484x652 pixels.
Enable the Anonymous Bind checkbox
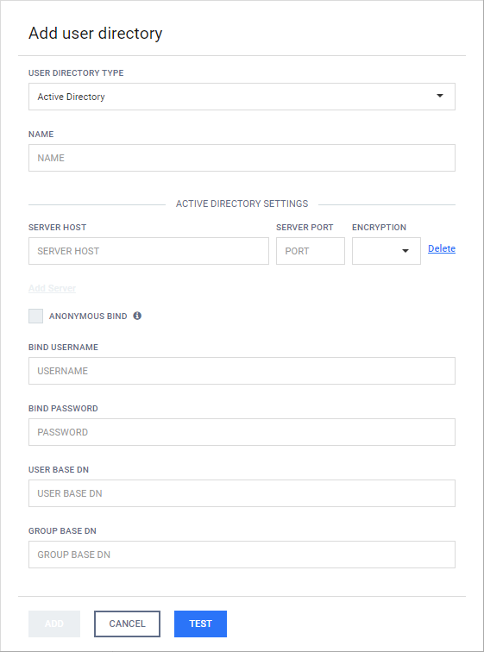[x=35, y=316]
